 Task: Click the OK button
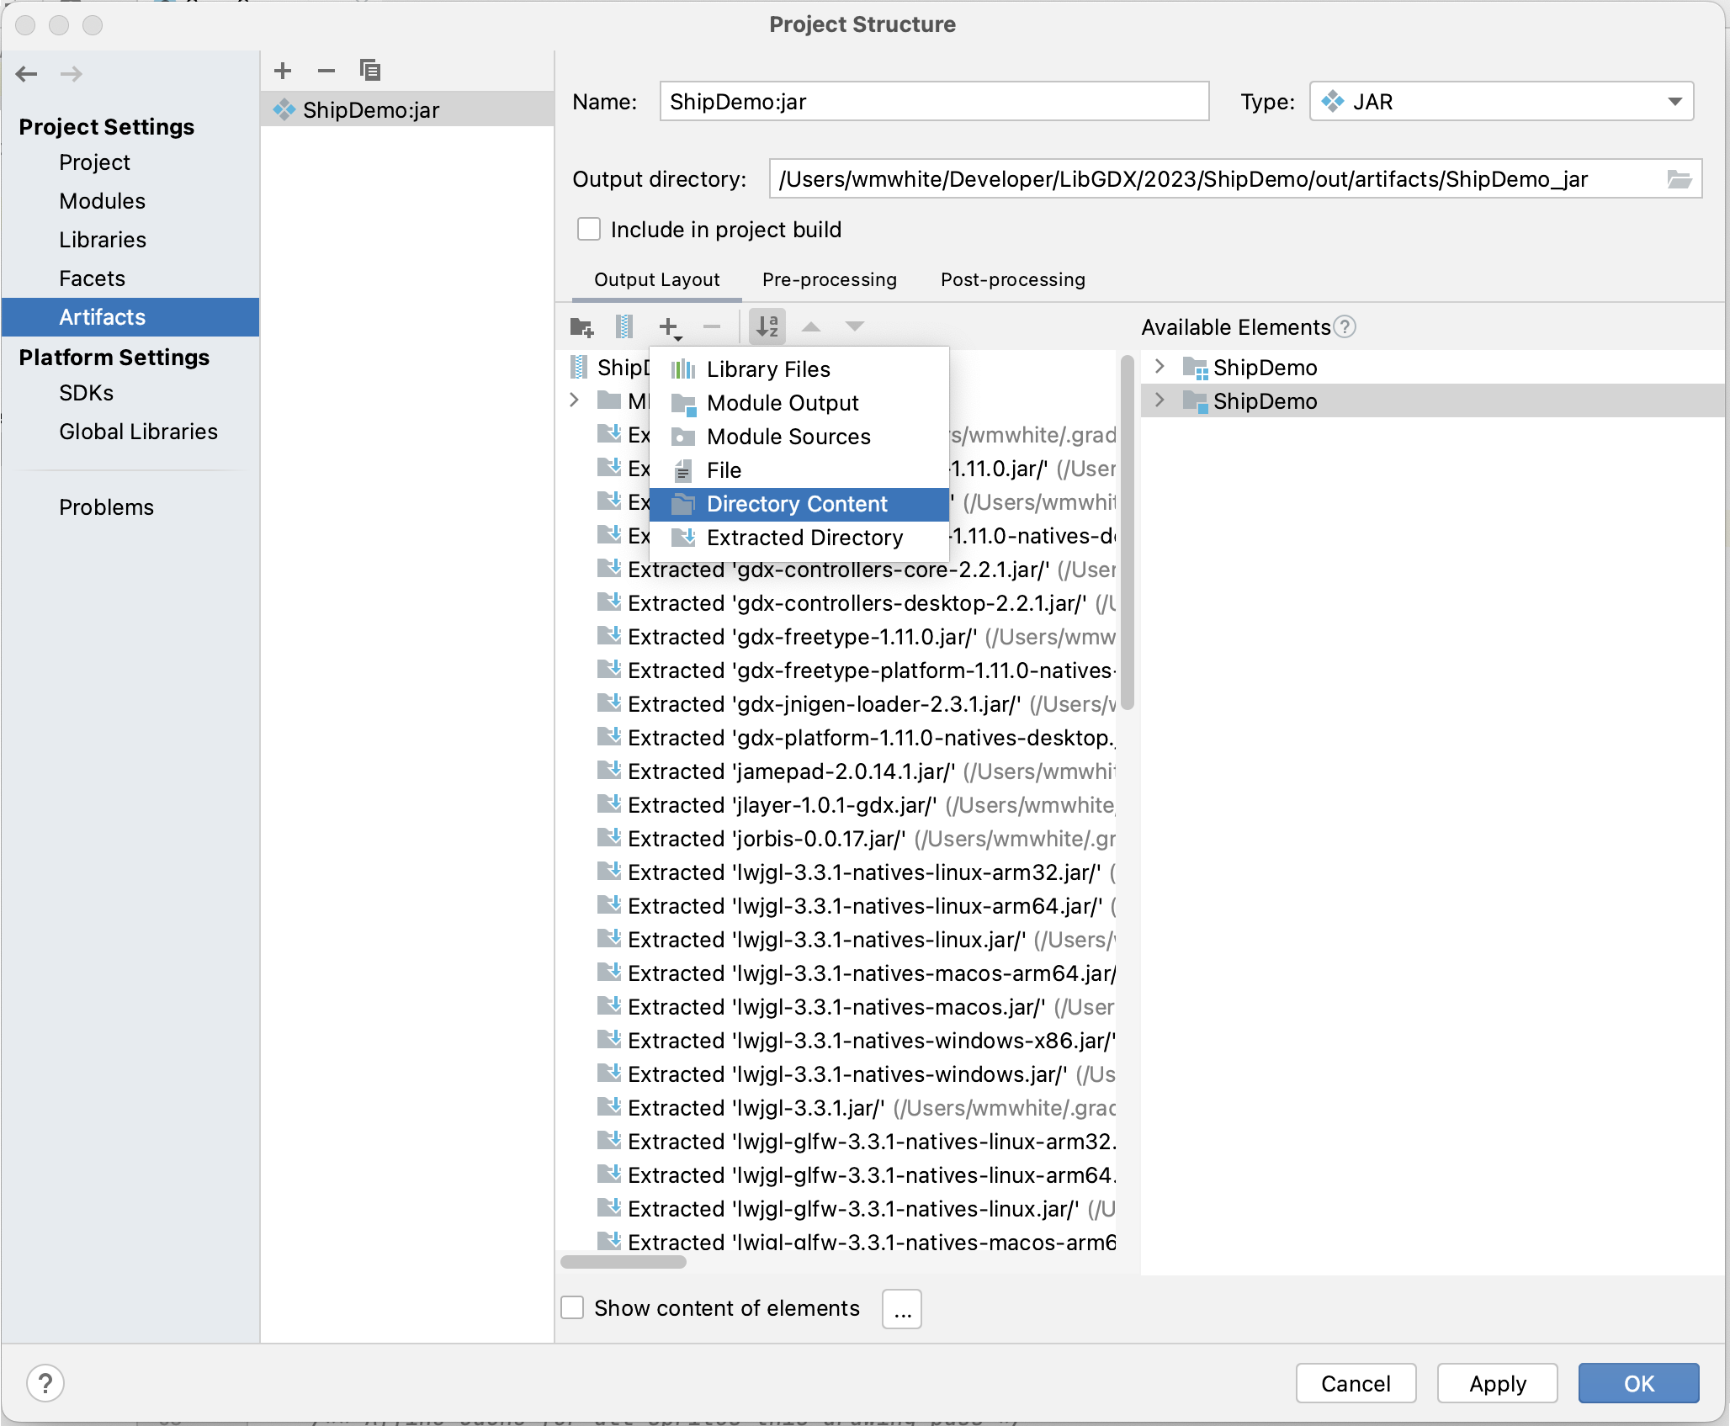(1637, 1383)
